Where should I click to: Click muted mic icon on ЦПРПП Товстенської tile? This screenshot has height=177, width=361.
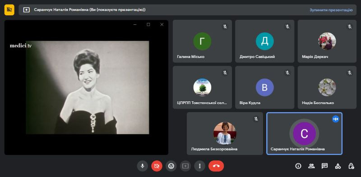tap(225, 73)
